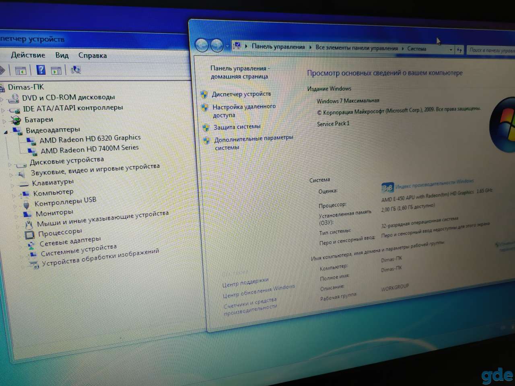Viewport: 515px width, 386px height.
Task: Open the Вид menu in Device Manager
Action: point(62,55)
